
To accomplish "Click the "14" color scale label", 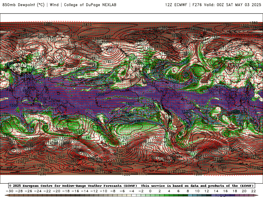I will pyautogui.click(x=216, y=191).
